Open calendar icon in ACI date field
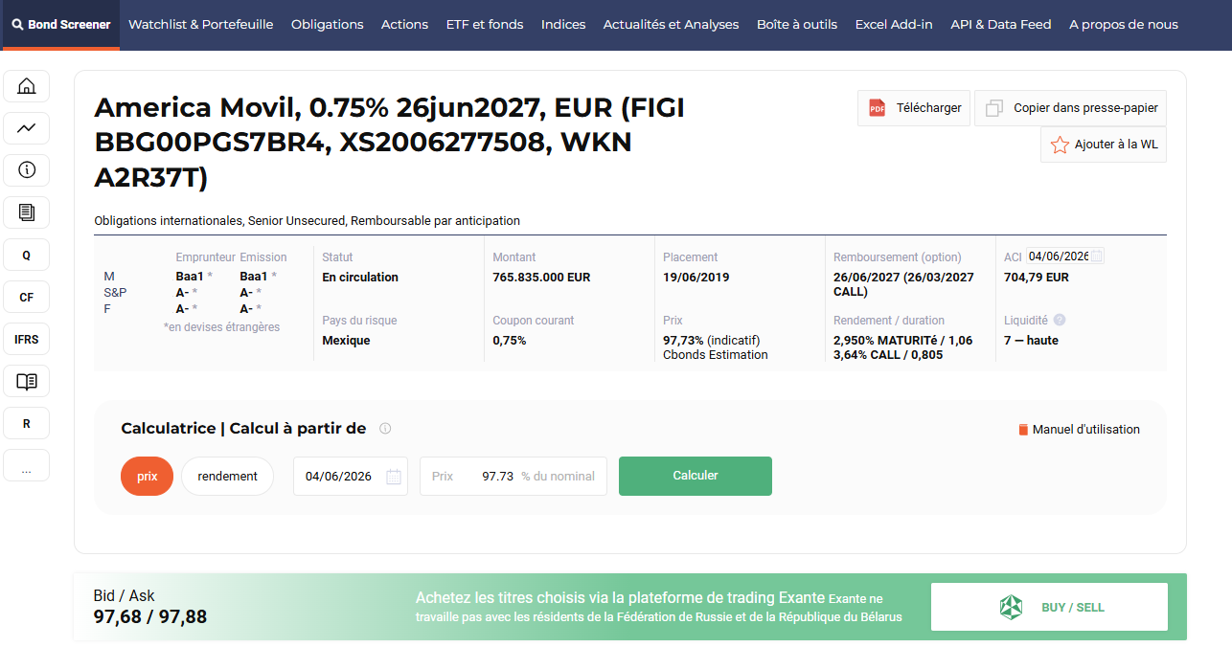 (x=1097, y=257)
